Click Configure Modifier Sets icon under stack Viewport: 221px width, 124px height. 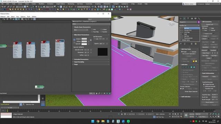tap(196, 44)
